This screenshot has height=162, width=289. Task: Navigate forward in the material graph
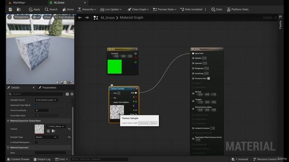click(87, 18)
